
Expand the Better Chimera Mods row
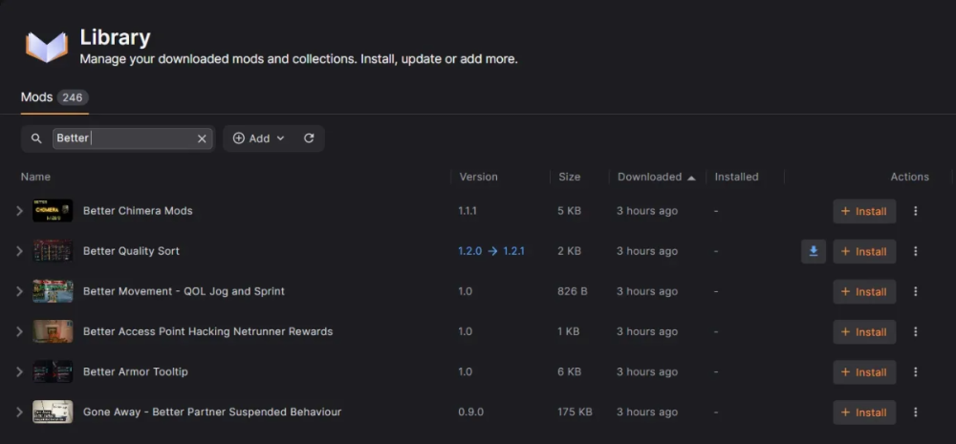coord(19,211)
